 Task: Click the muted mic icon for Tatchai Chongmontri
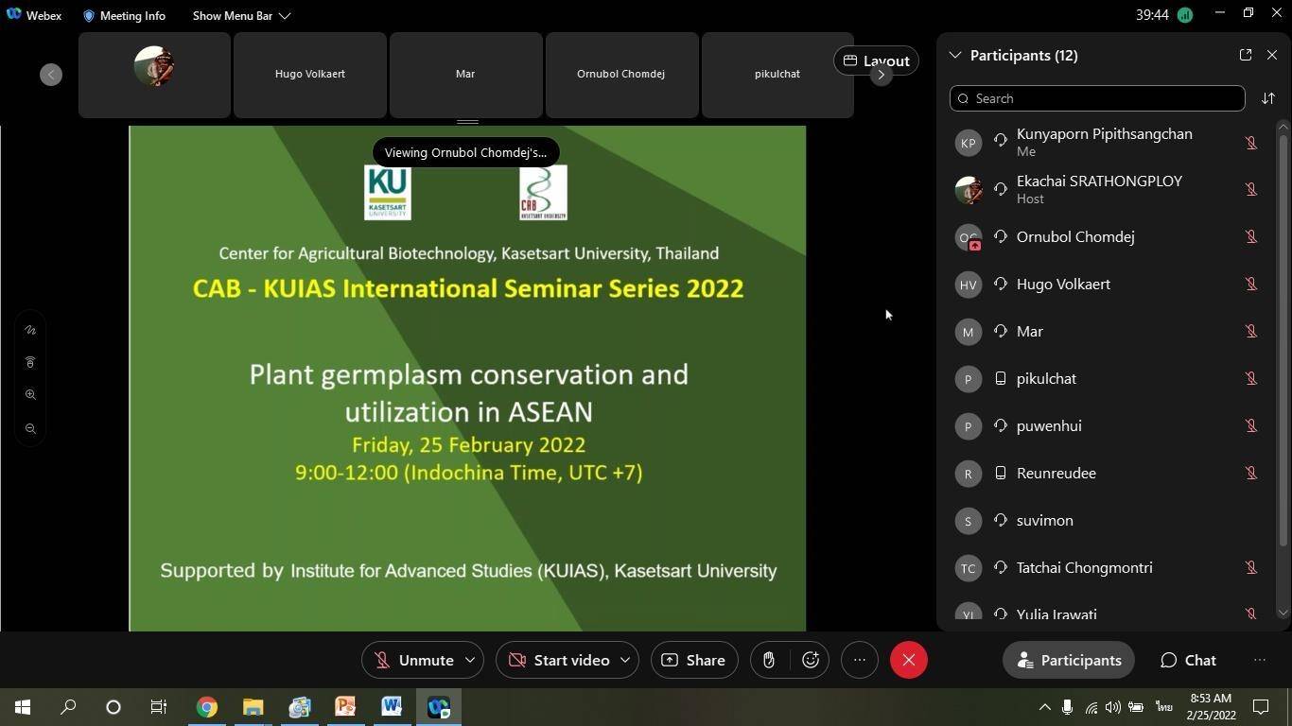click(x=1250, y=567)
